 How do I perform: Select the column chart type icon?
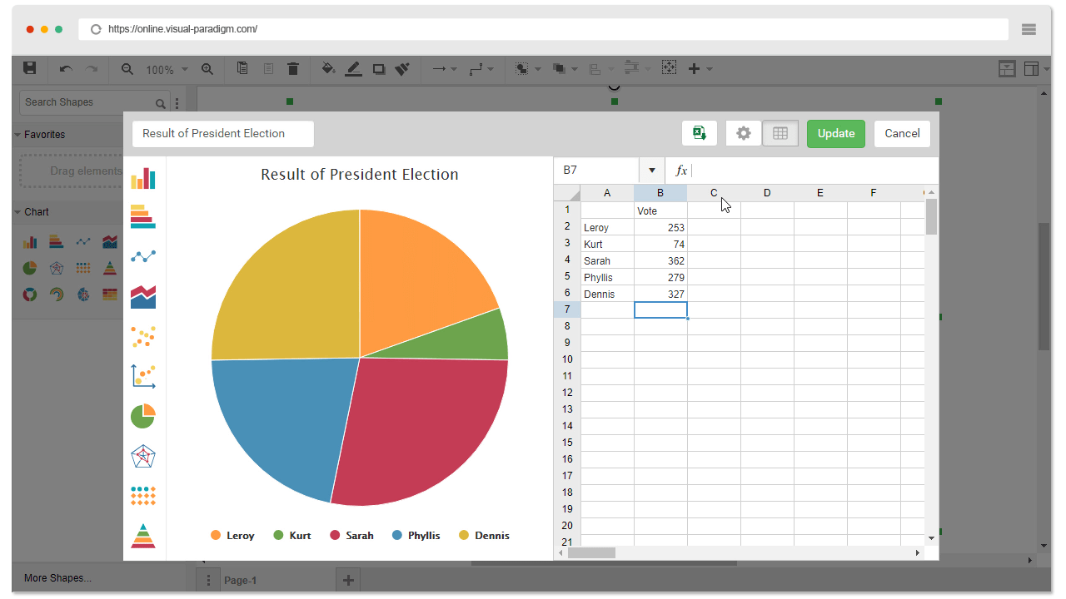point(143,178)
